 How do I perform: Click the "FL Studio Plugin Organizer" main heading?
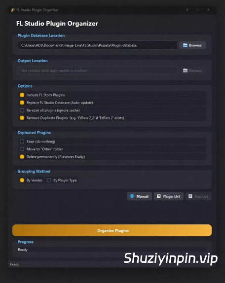coord(57,24)
